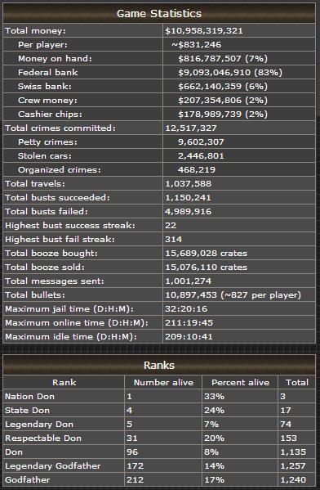The width and height of the screenshot is (320, 490).
Task: Click the Ranks table header
Action: point(159,365)
